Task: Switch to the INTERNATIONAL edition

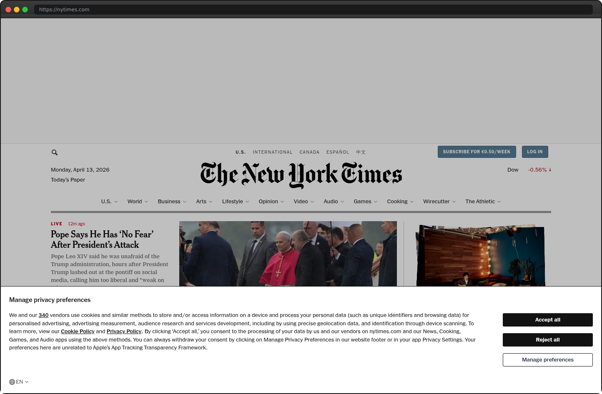Action: pyautogui.click(x=273, y=152)
